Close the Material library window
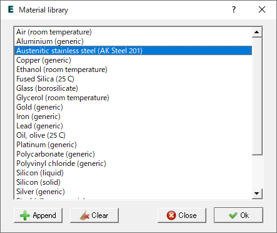Image resolution: width=277 pixels, height=233 pixels. (x=262, y=9)
